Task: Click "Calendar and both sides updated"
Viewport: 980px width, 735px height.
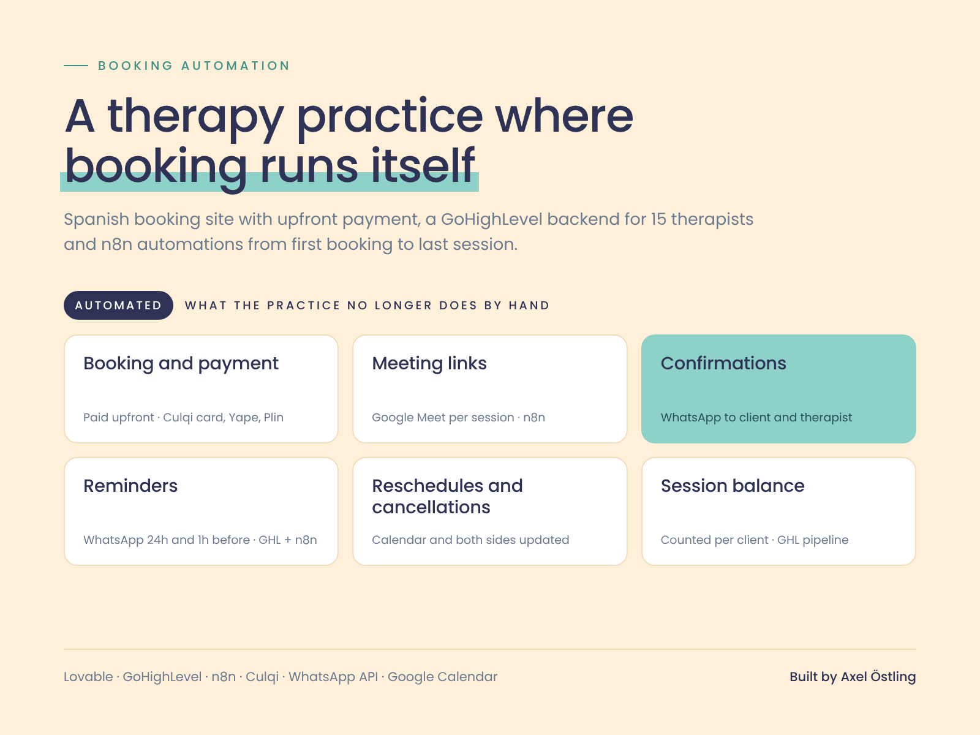Action: coord(470,540)
